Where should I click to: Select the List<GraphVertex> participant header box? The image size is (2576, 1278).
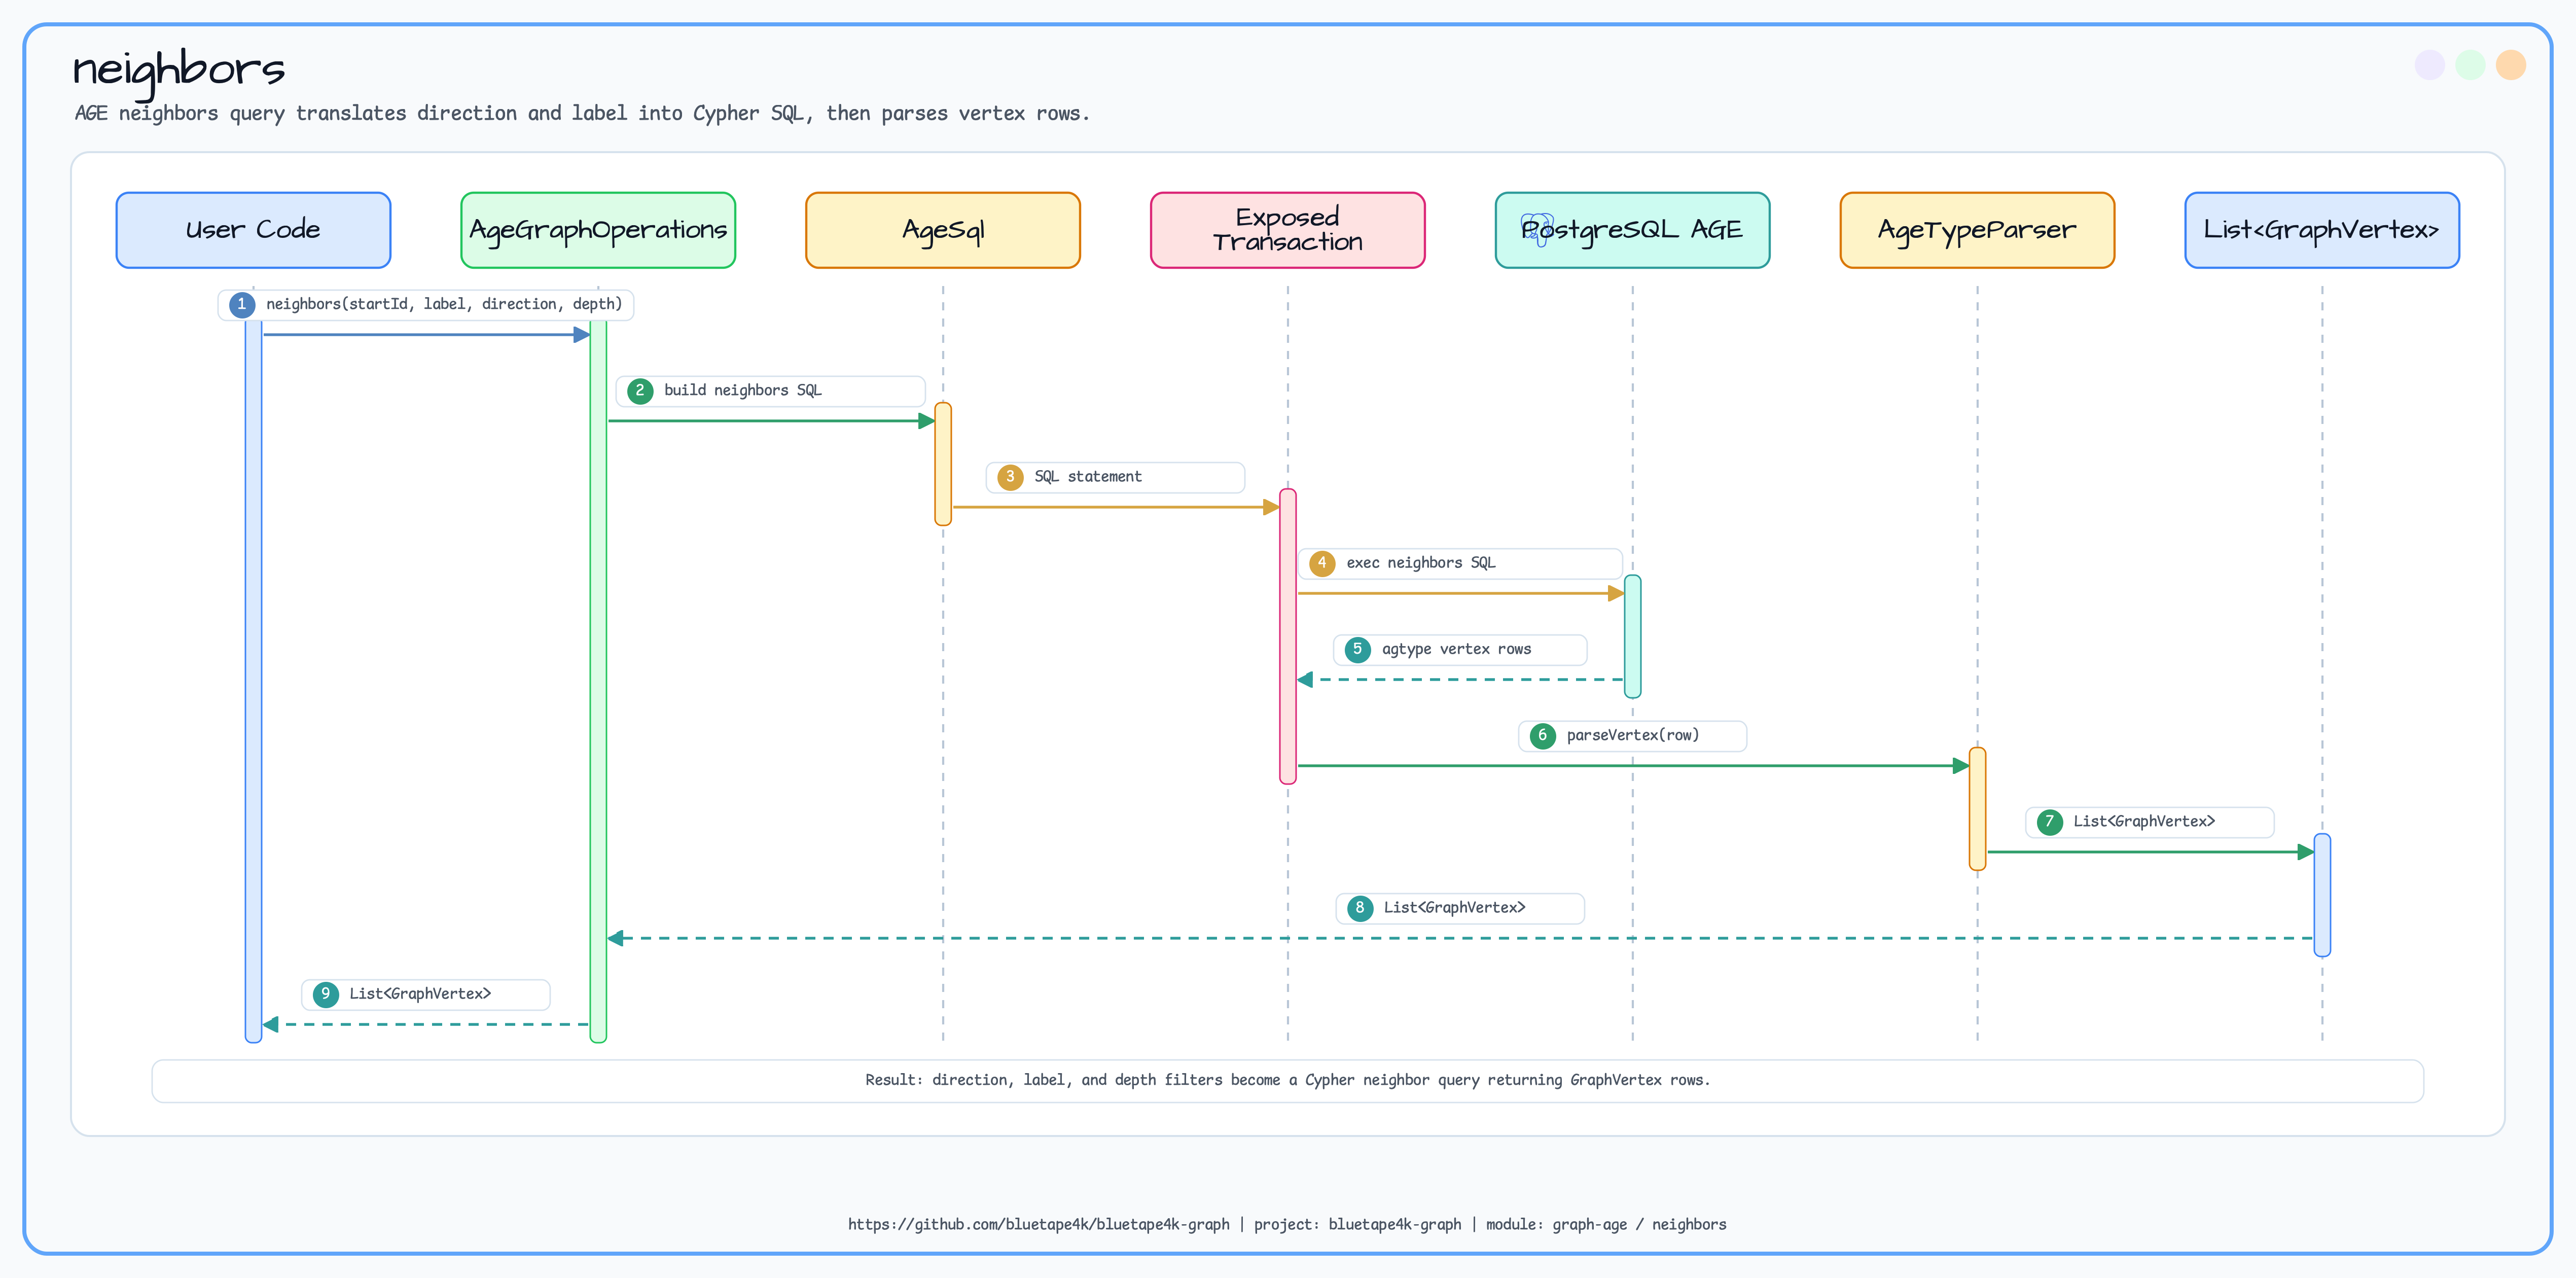2322,230
